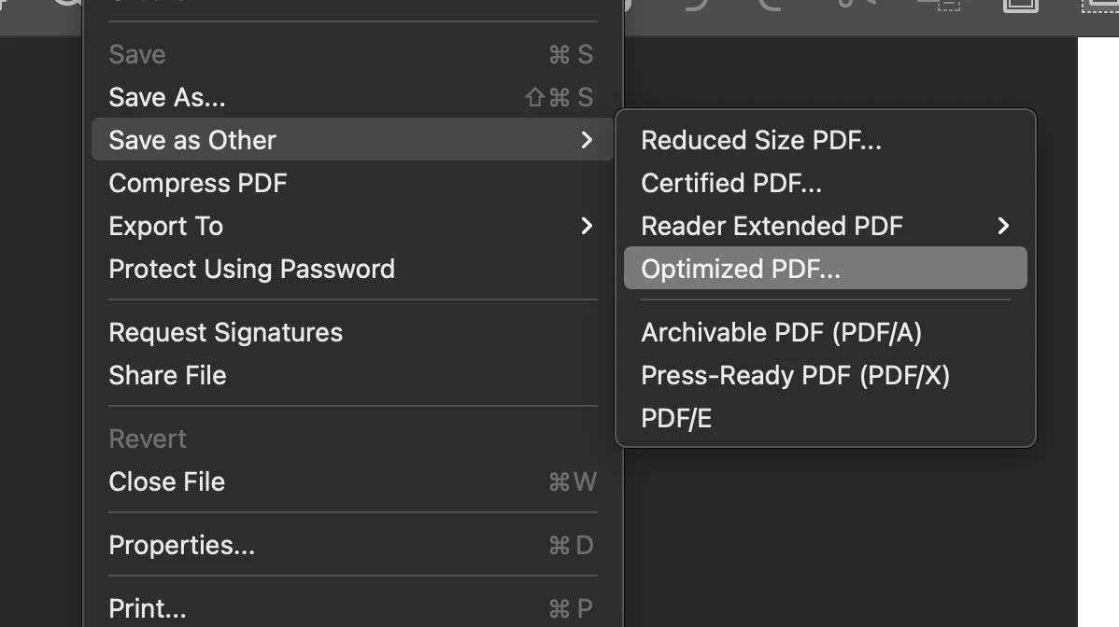This screenshot has height=627, width=1119.
Task: Click the Reader Extended PDF label
Action: click(x=772, y=226)
